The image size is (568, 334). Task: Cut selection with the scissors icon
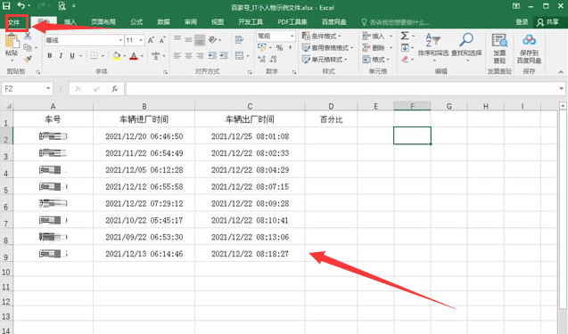(28, 37)
